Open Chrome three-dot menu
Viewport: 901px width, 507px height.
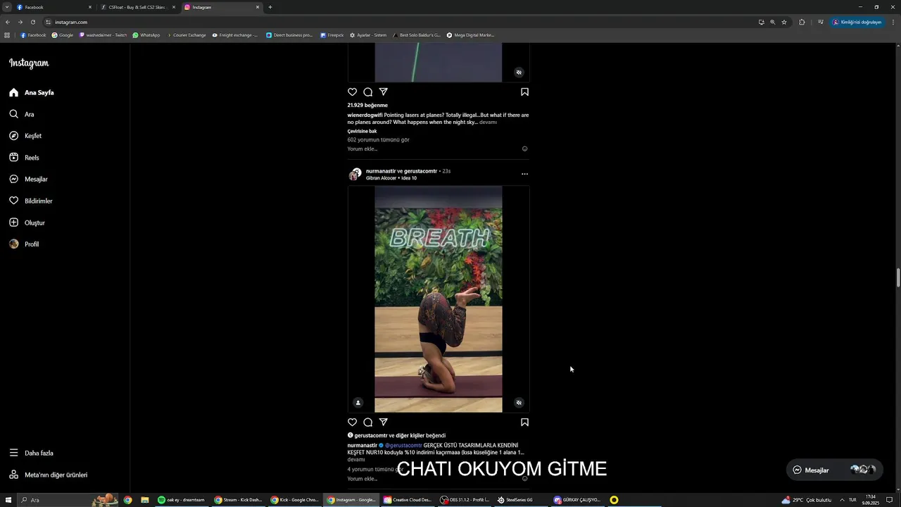893,22
